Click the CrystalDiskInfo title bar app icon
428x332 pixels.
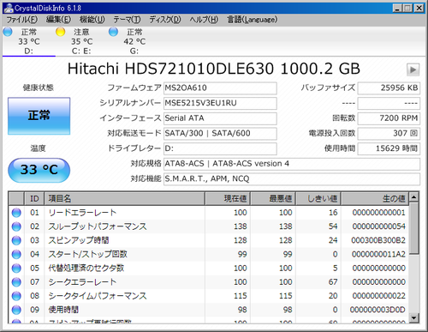coord(9,8)
